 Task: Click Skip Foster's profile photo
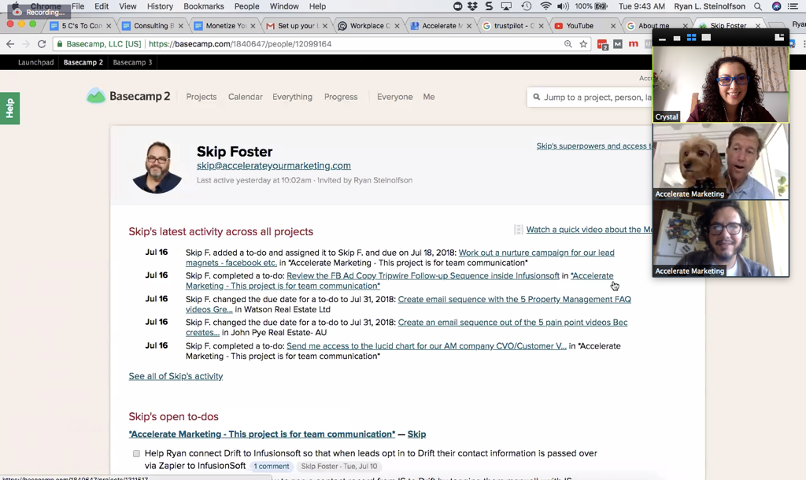coord(157,167)
